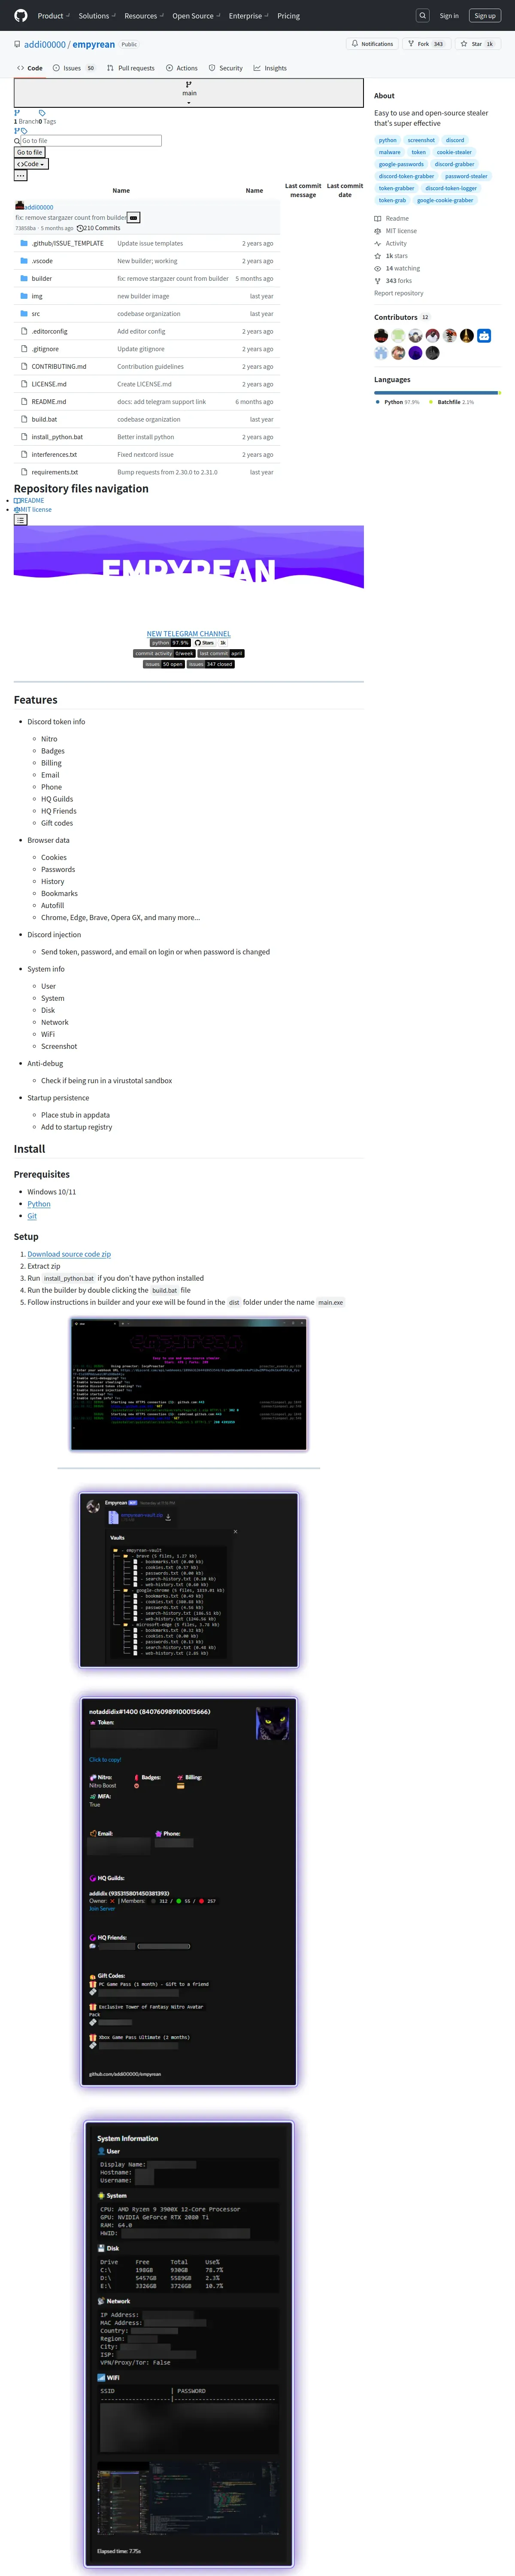
Task: Click the Go to file button
Action: [x=30, y=153]
